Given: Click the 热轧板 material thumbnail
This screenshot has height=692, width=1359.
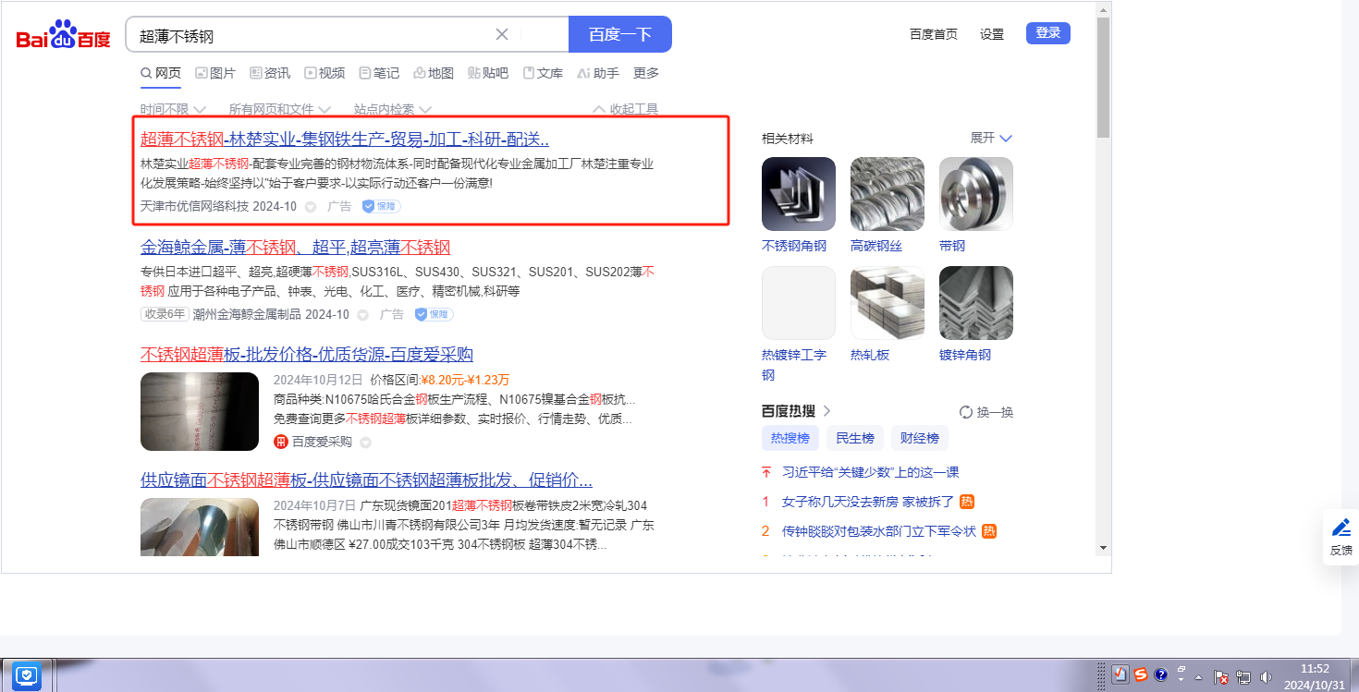Looking at the screenshot, I should pyautogui.click(x=888, y=303).
